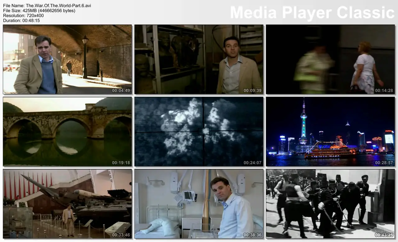This screenshot has height=242, width=398.
Task: Click the 00:28:57 timestamp
Action: (x=384, y=163)
